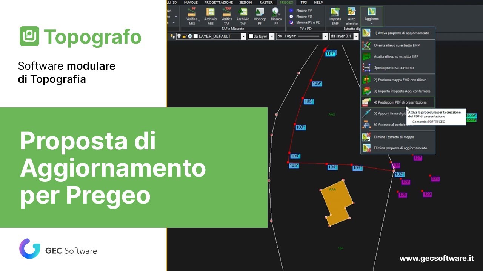Screen dimensions: 483x271
Task: Open the SEZIONI ribbon tab
Action: click(246, 2)
